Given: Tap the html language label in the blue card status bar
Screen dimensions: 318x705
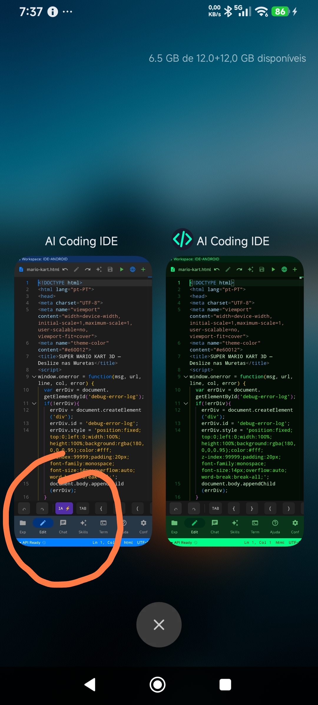Looking at the screenshot, I should [128, 542].
